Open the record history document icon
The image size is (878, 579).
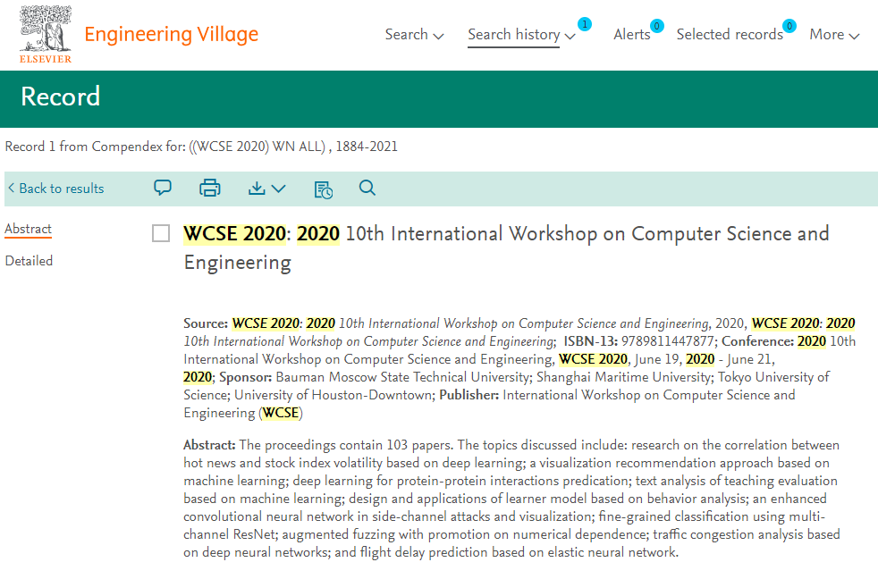323,189
